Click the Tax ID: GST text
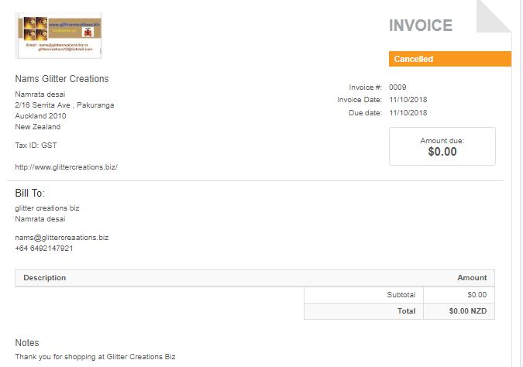This screenshot has height=367, width=523. (36, 146)
